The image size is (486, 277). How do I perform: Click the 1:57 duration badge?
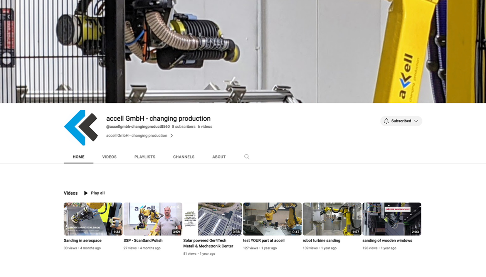tap(356, 232)
